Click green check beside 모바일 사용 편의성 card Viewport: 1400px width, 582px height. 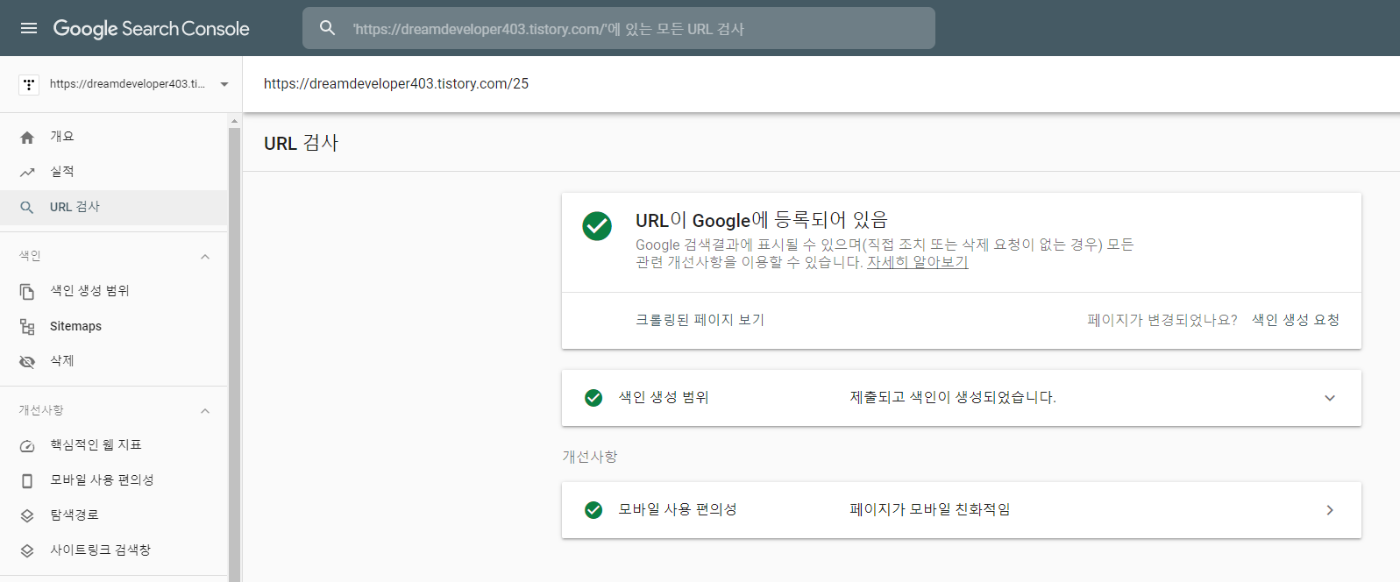(x=593, y=510)
